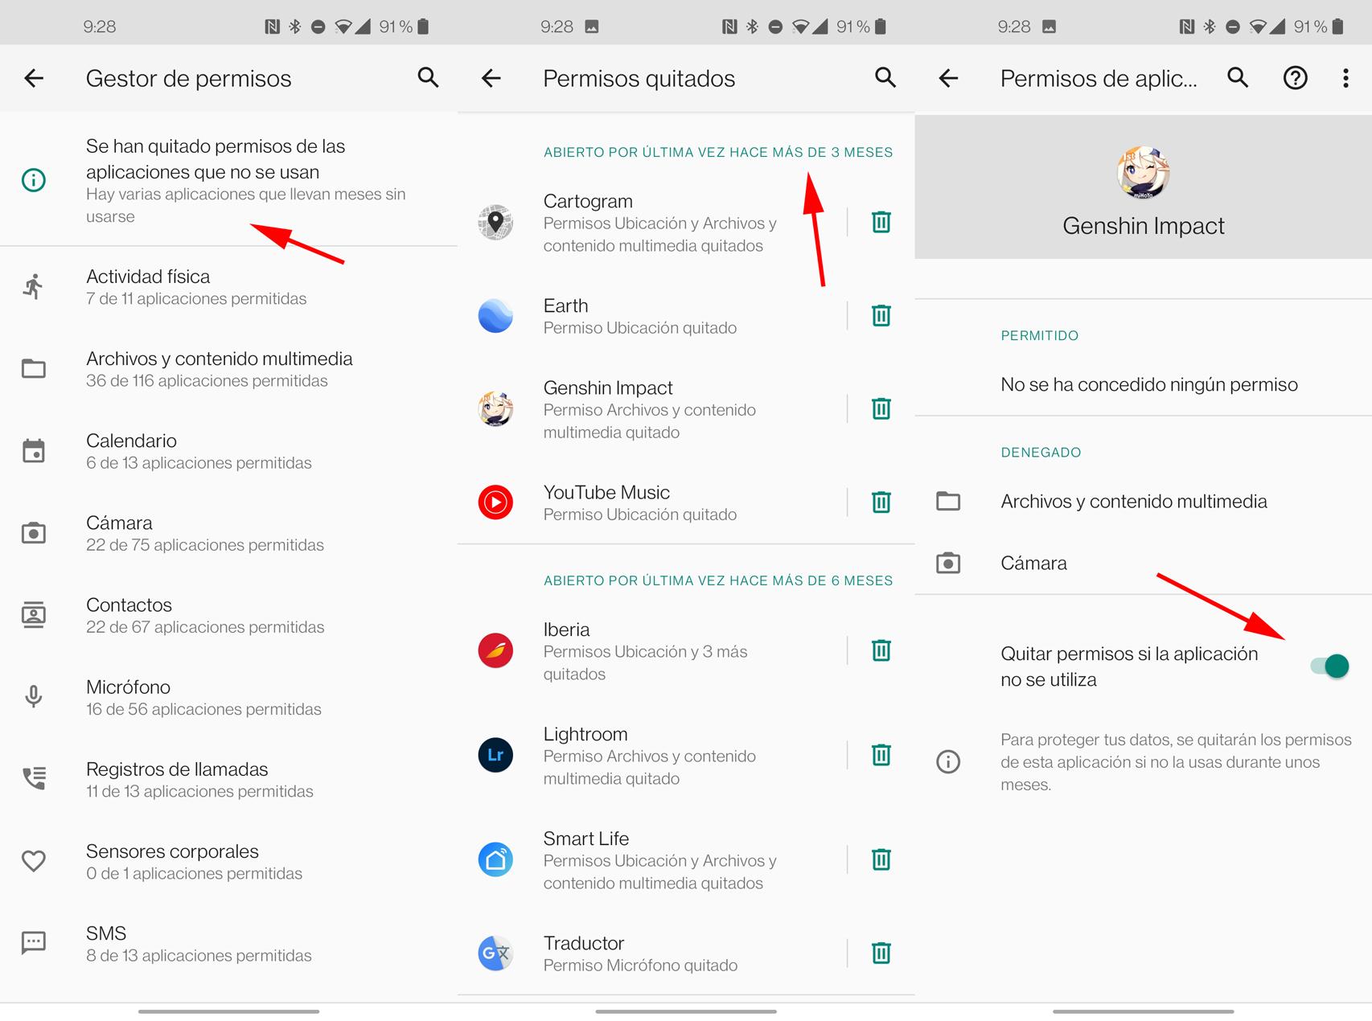Select Earth under removed permissions
The height and width of the screenshot is (1021, 1372).
click(566, 315)
